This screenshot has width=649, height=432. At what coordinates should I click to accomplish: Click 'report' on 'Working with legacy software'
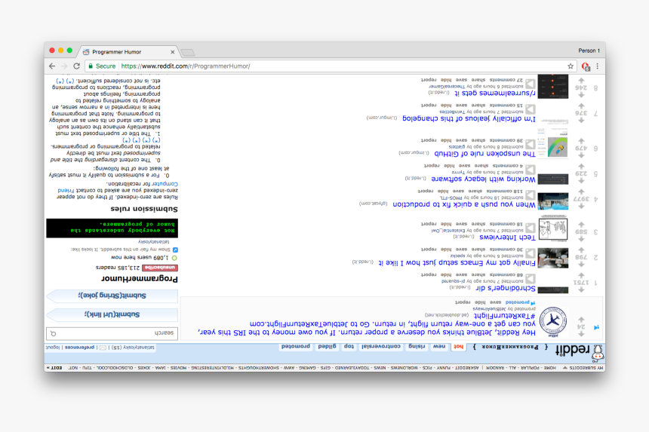coord(432,165)
